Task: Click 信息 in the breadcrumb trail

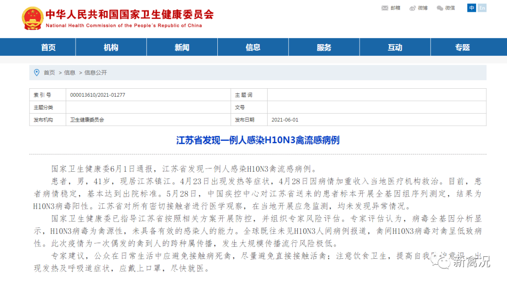Action: coord(70,72)
